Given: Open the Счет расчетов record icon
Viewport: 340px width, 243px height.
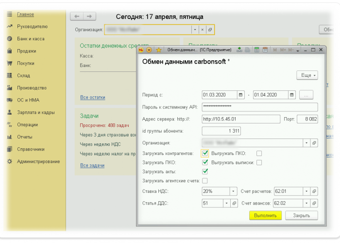Looking at the screenshot, I should tap(314, 191).
